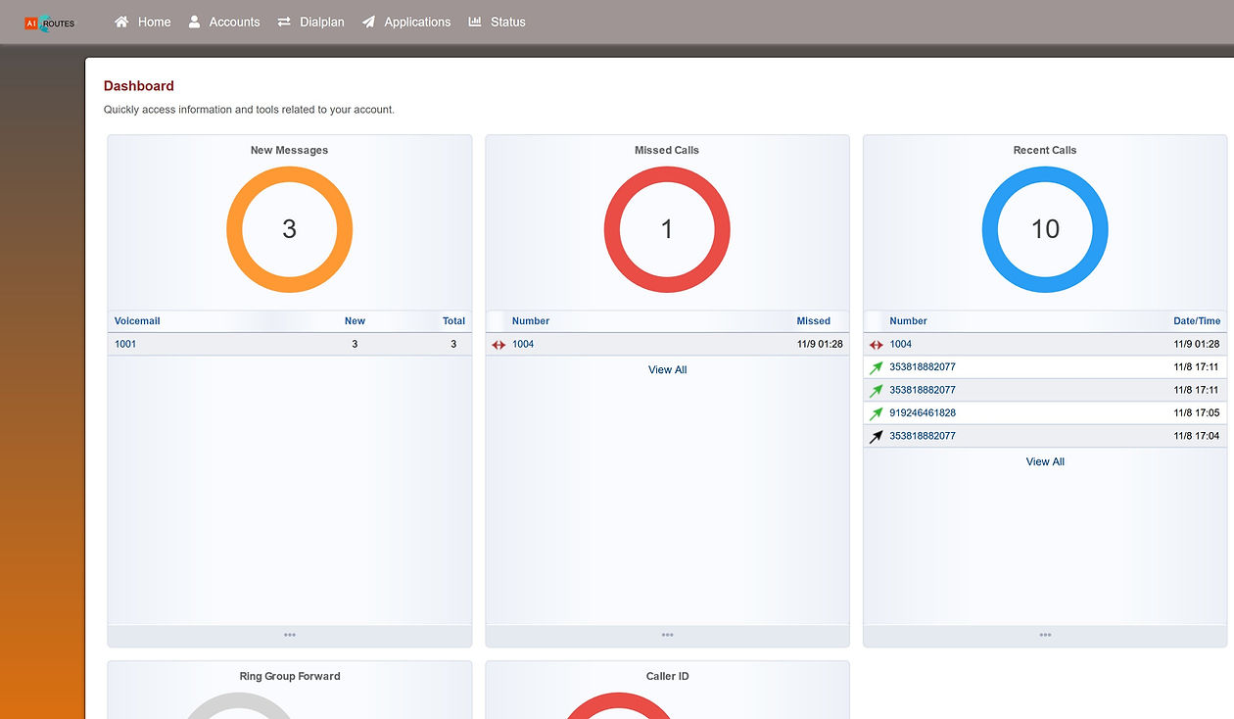Open the Accounts menu

click(224, 22)
